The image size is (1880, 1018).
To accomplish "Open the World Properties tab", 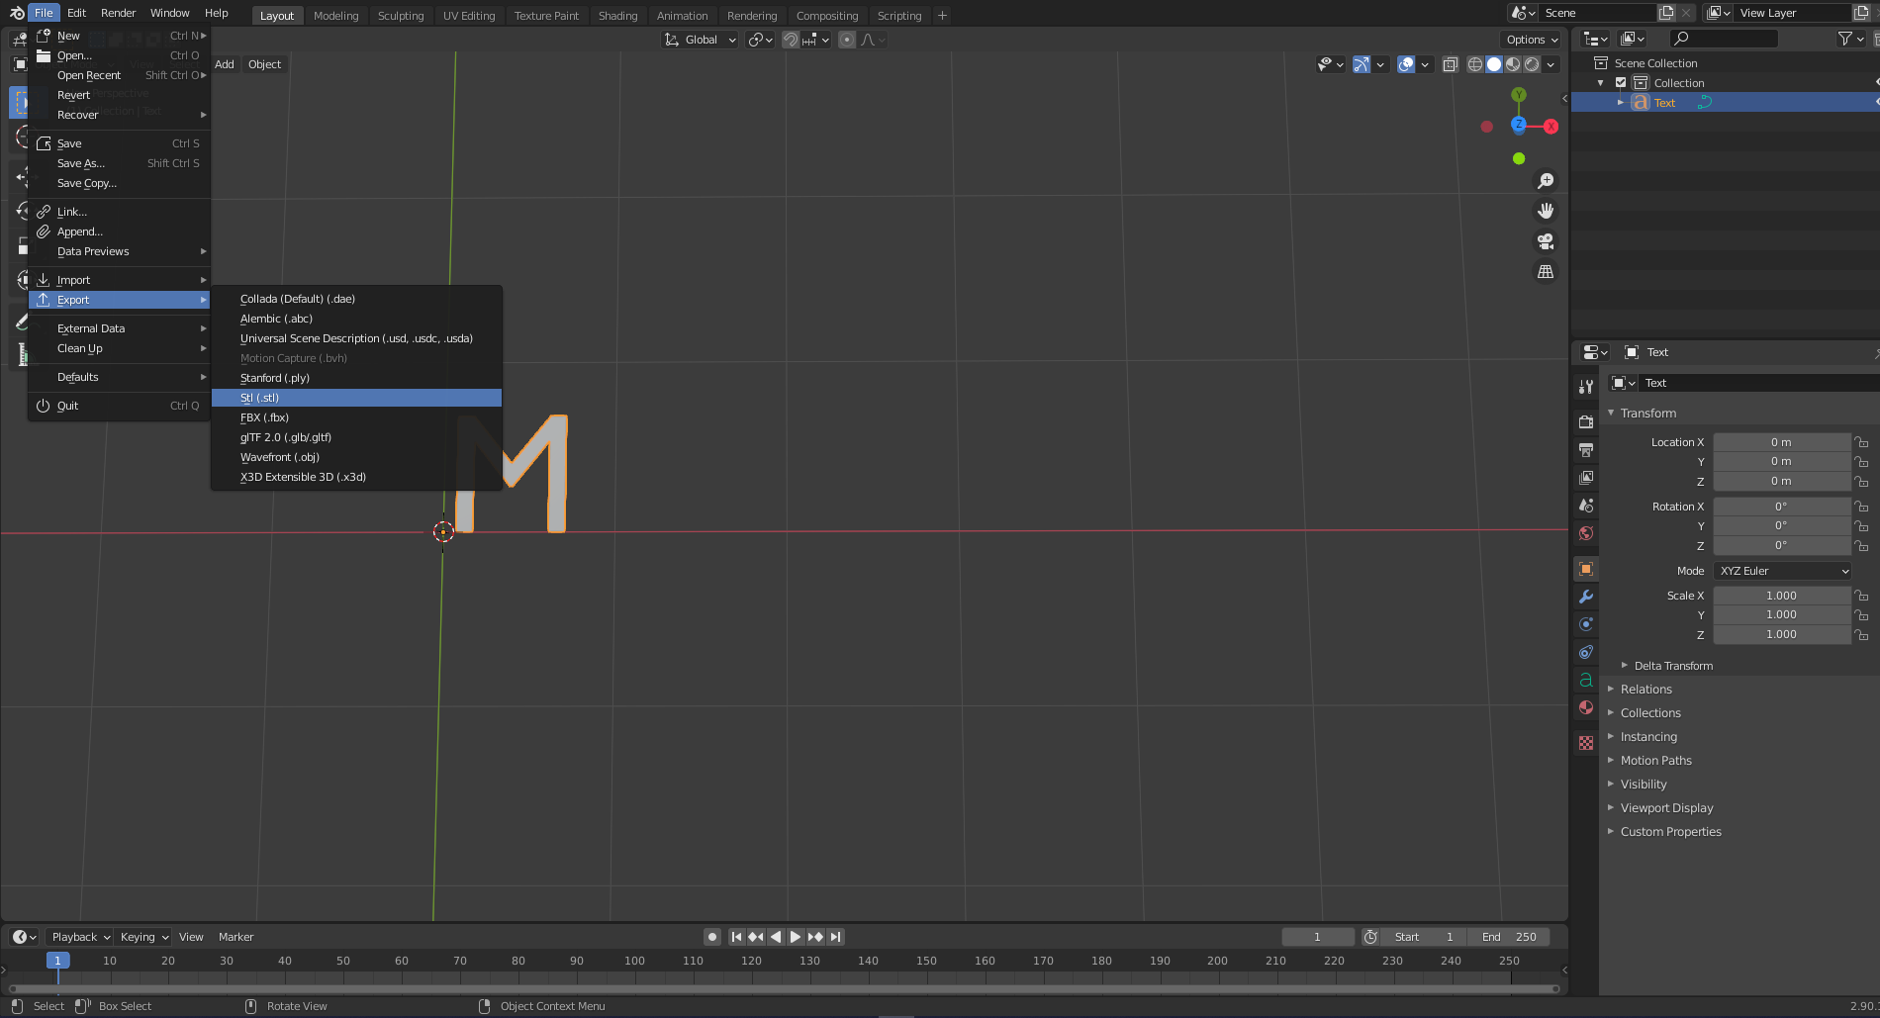I will [x=1586, y=533].
